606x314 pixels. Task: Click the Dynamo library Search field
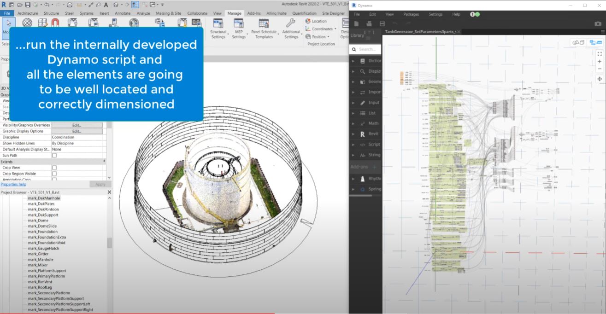365,49
